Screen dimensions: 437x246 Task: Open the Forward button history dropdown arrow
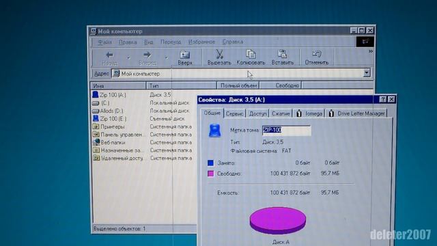coord(167,57)
